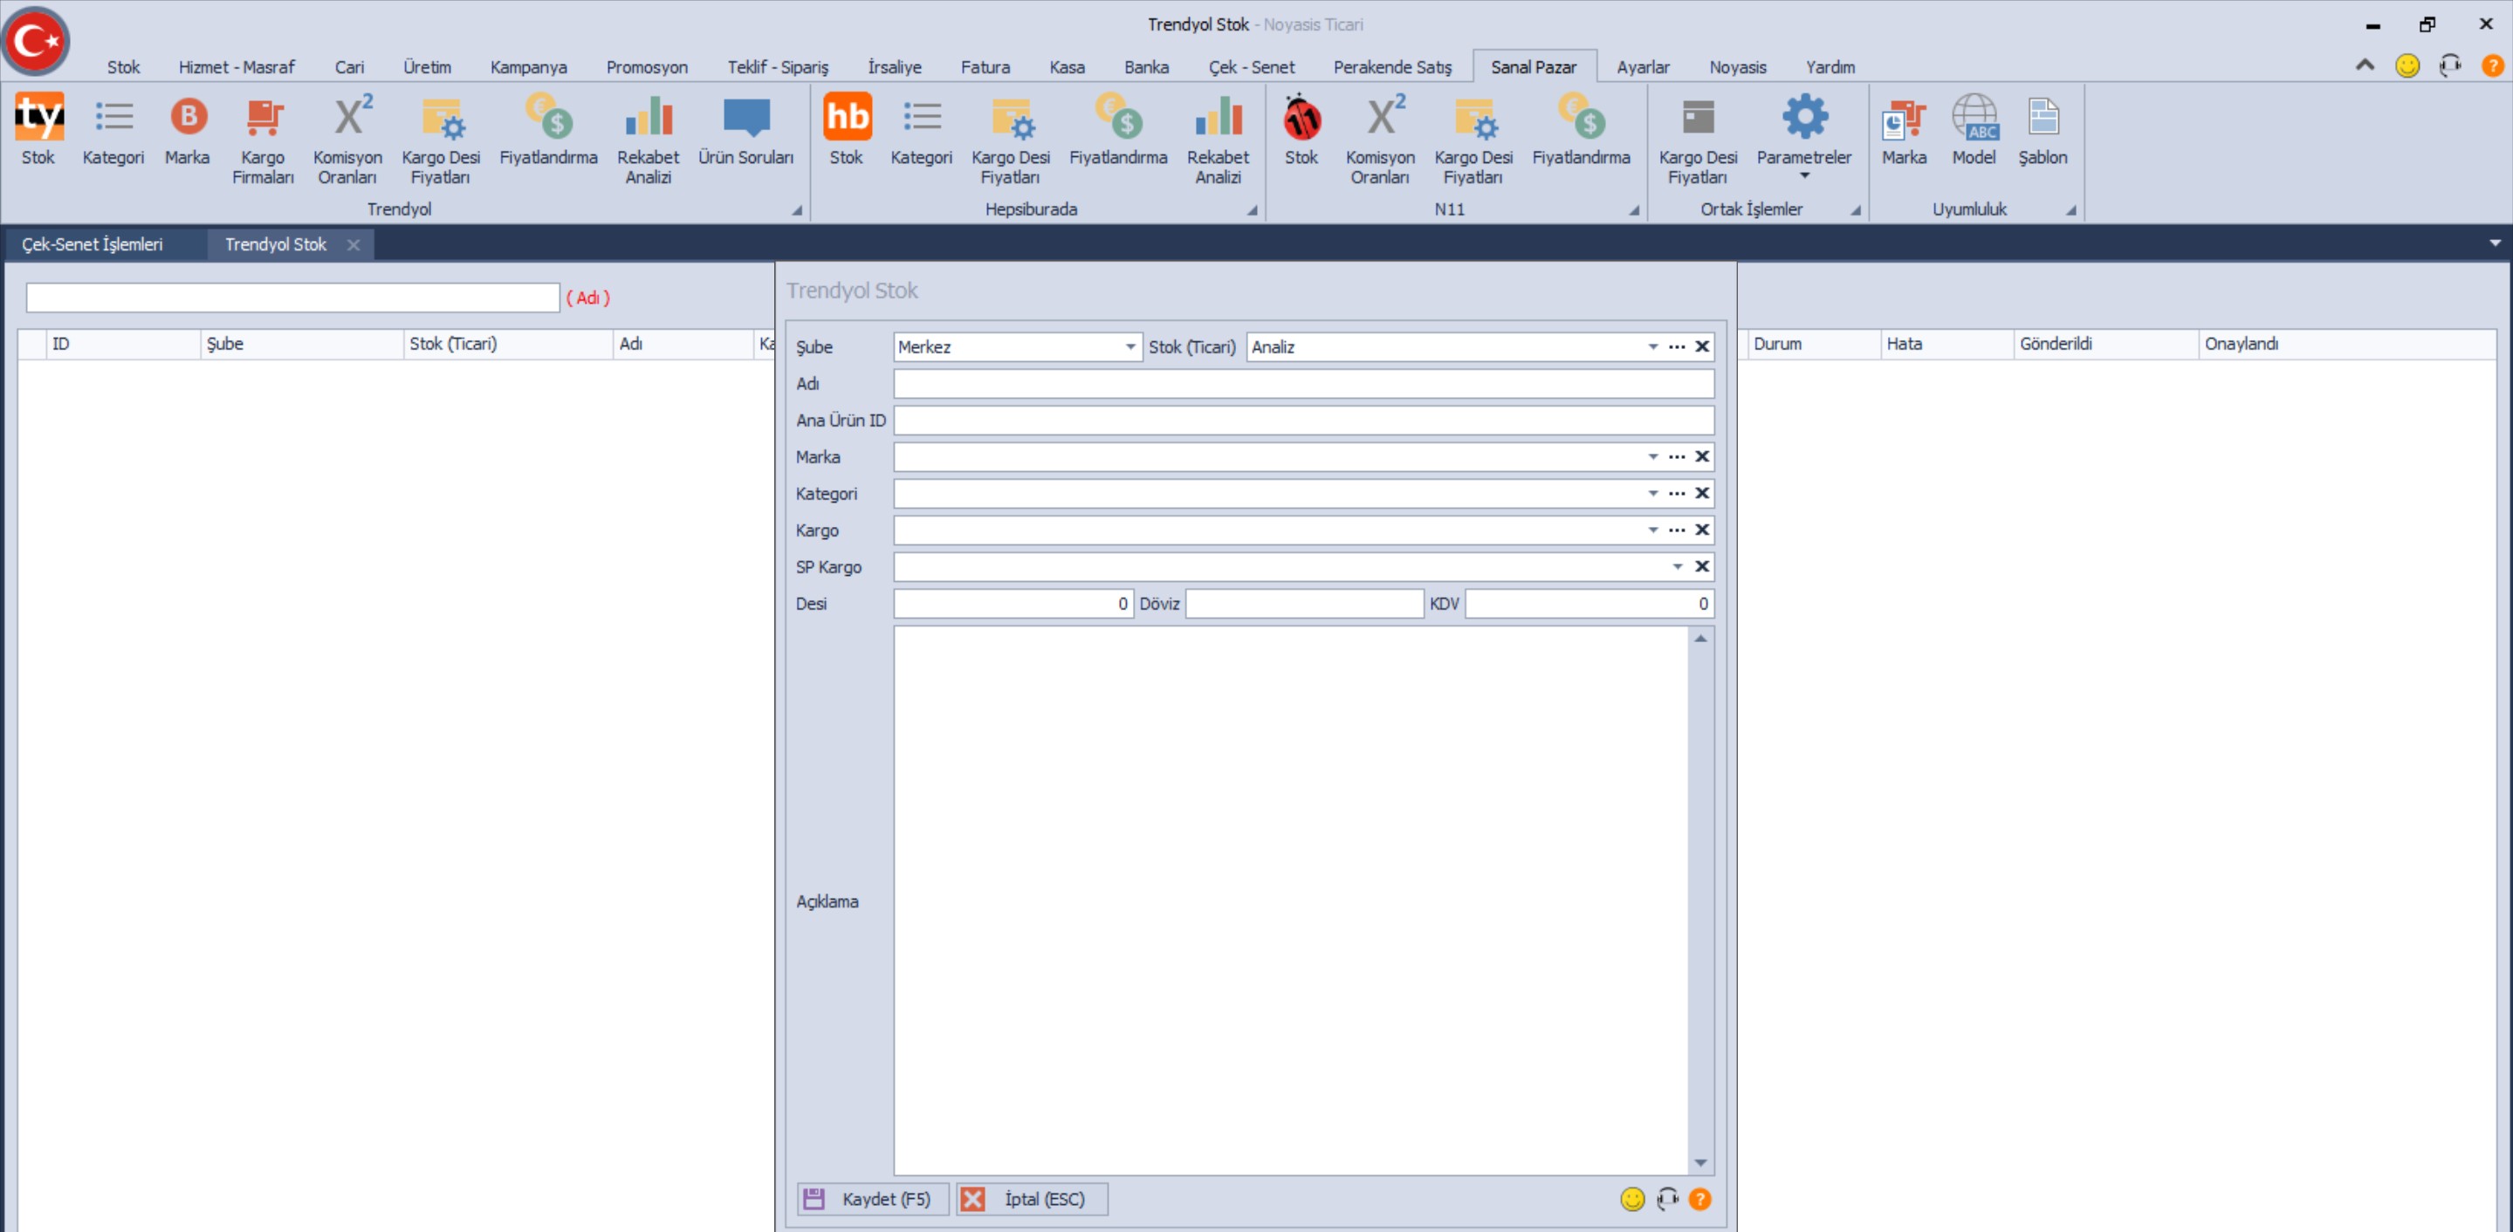
Task: Open the Perakende Satış ribbon tab
Action: pyautogui.click(x=1392, y=67)
